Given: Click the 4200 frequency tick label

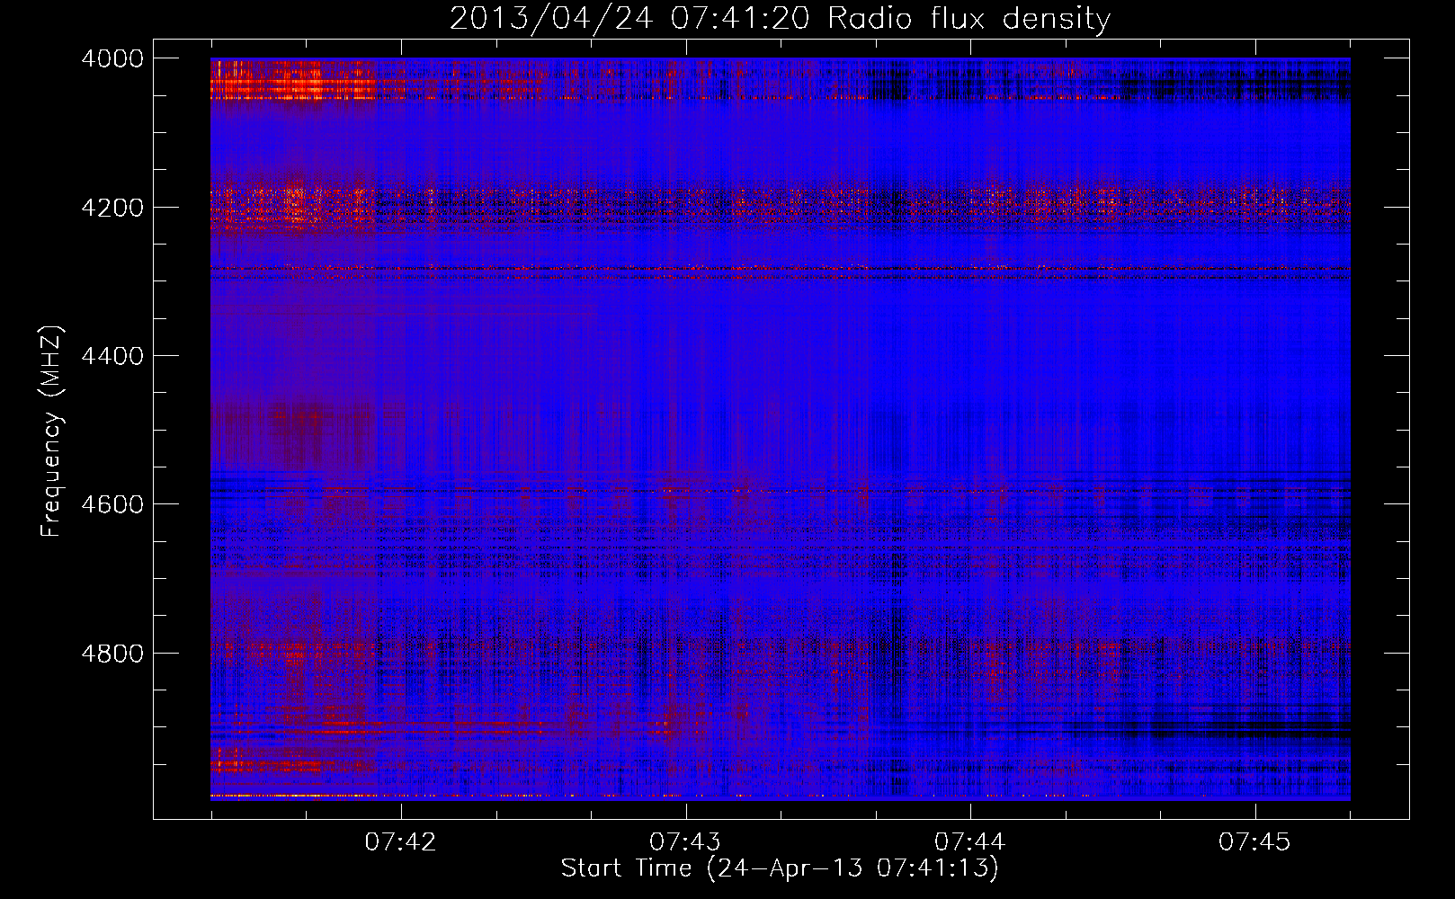Looking at the screenshot, I should [112, 207].
